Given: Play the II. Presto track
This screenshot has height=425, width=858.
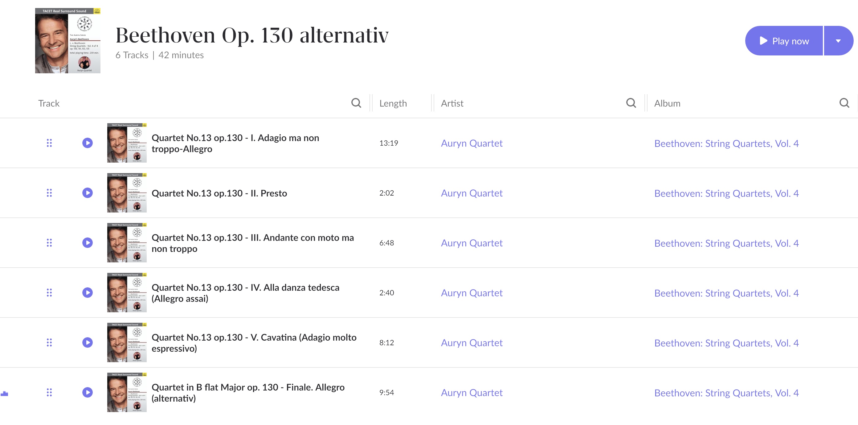Looking at the screenshot, I should click(x=88, y=193).
